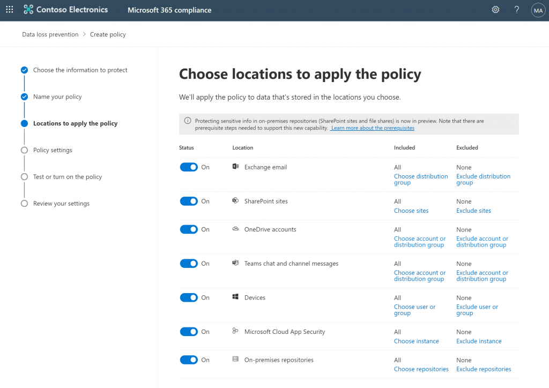The width and height of the screenshot is (549, 388).
Task: Click Exclude user or group for Devices
Action: click(477, 310)
